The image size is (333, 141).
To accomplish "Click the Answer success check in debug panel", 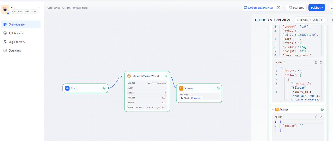I will pos(322,110).
